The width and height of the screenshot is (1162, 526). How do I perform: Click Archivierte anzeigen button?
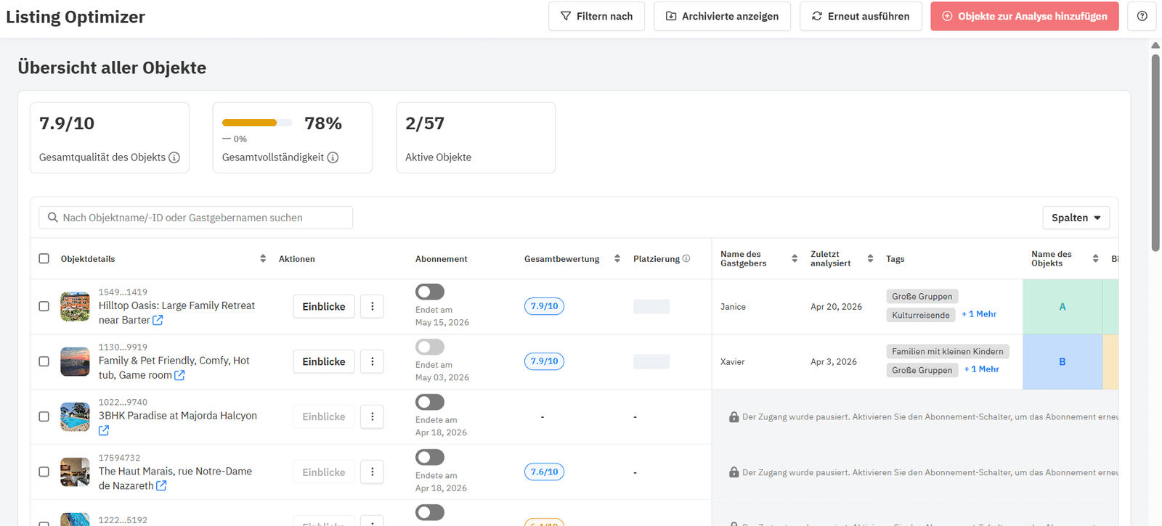coord(722,16)
